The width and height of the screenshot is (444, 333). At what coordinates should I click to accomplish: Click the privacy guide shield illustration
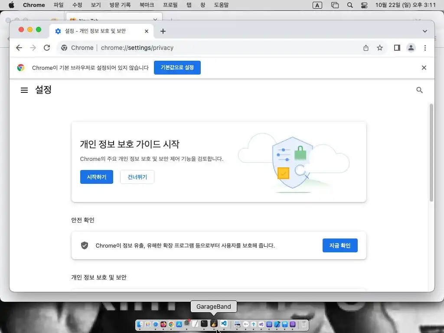tap(294, 163)
